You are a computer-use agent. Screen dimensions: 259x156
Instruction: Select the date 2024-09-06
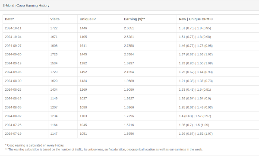pyautogui.click(x=13, y=72)
